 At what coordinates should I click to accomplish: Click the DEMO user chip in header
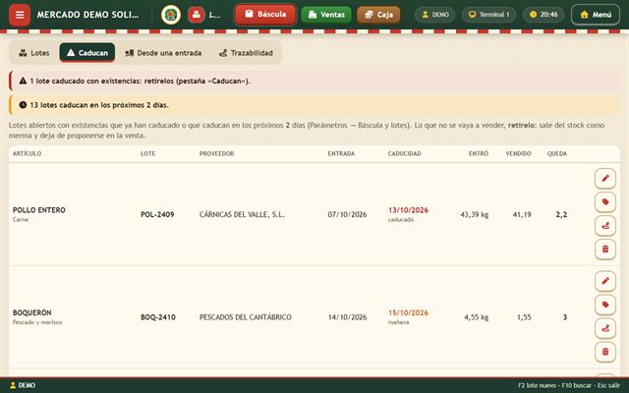click(x=434, y=15)
